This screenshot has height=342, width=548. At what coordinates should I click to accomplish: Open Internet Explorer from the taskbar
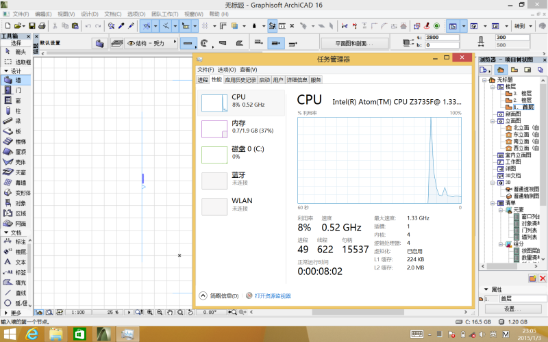tap(32, 334)
